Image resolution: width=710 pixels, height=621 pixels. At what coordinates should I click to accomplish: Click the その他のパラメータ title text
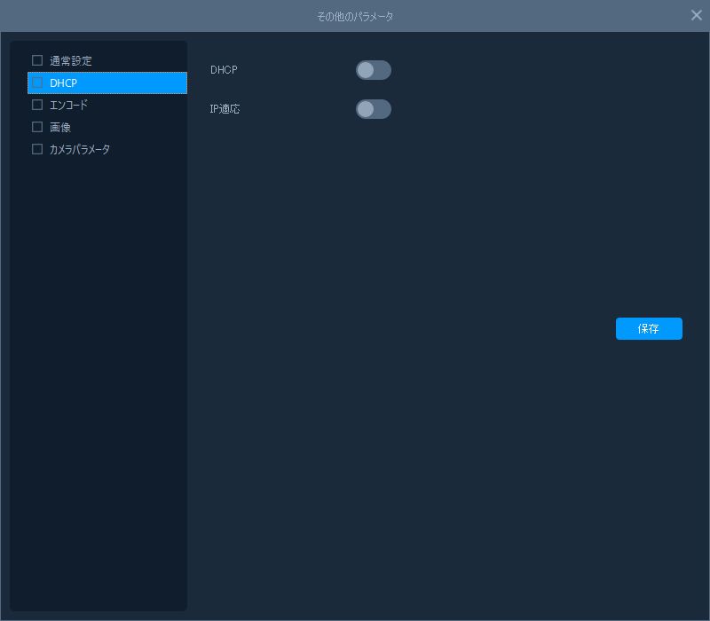click(x=355, y=16)
